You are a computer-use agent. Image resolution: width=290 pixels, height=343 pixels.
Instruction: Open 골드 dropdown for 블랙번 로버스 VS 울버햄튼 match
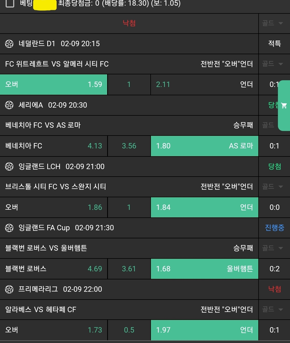coord(273,248)
